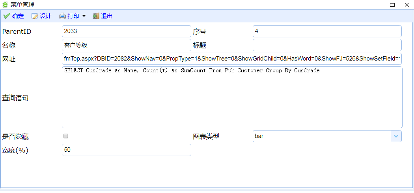
Task: Click the 序号 input field
Action: click(x=327, y=31)
